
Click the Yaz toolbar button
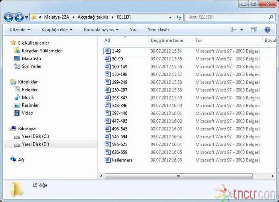click(133, 30)
